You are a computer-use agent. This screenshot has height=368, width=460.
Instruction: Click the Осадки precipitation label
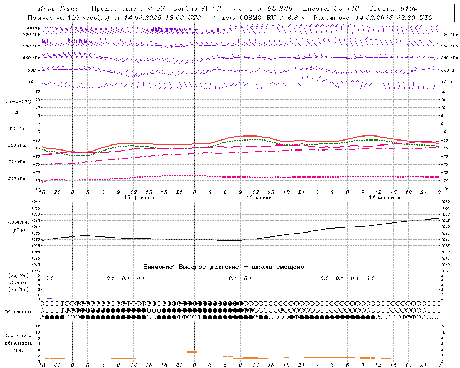pyautogui.click(x=19, y=283)
